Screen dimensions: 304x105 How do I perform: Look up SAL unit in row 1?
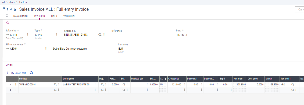[x=124, y=84]
